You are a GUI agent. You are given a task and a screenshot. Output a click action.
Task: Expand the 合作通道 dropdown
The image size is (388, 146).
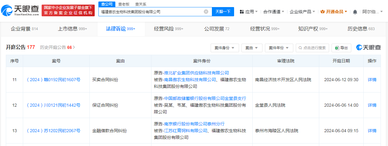coord(274,12)
